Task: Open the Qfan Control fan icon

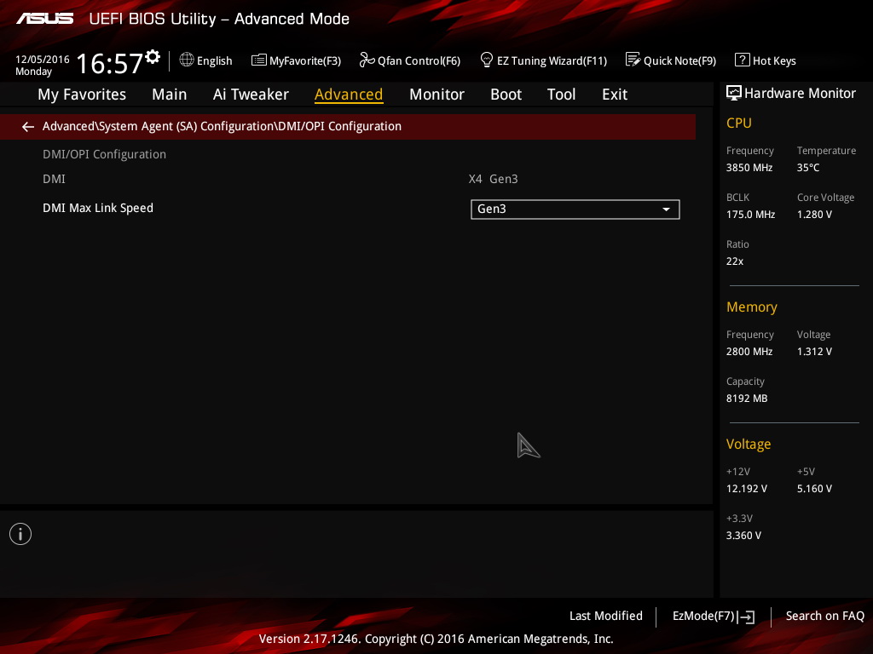Action: coord(367,60)
